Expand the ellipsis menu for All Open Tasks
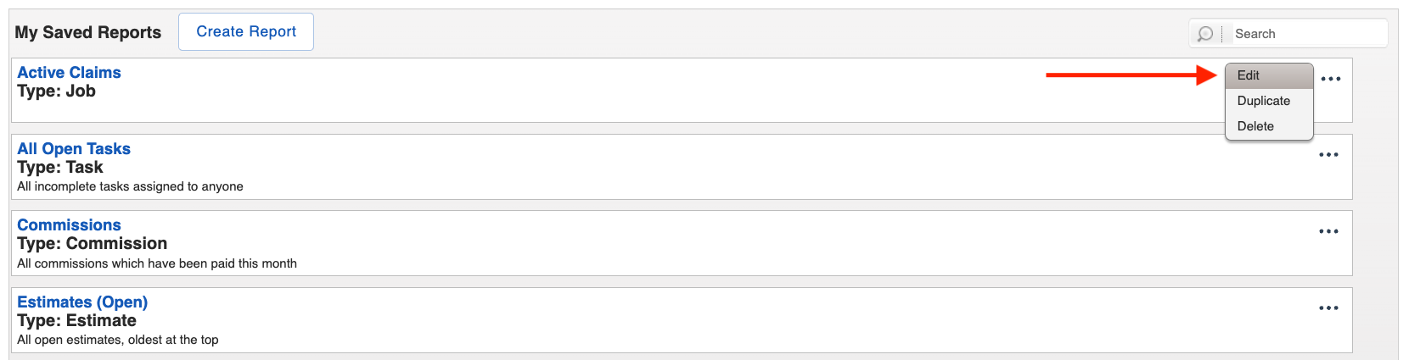Screen dimensions: 1409x360 1328,155
